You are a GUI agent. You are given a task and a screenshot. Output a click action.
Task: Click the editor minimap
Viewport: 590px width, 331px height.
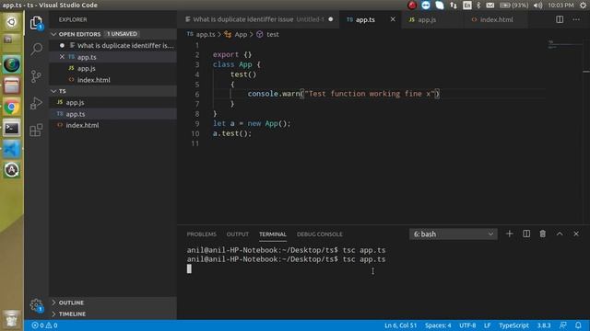564,44
